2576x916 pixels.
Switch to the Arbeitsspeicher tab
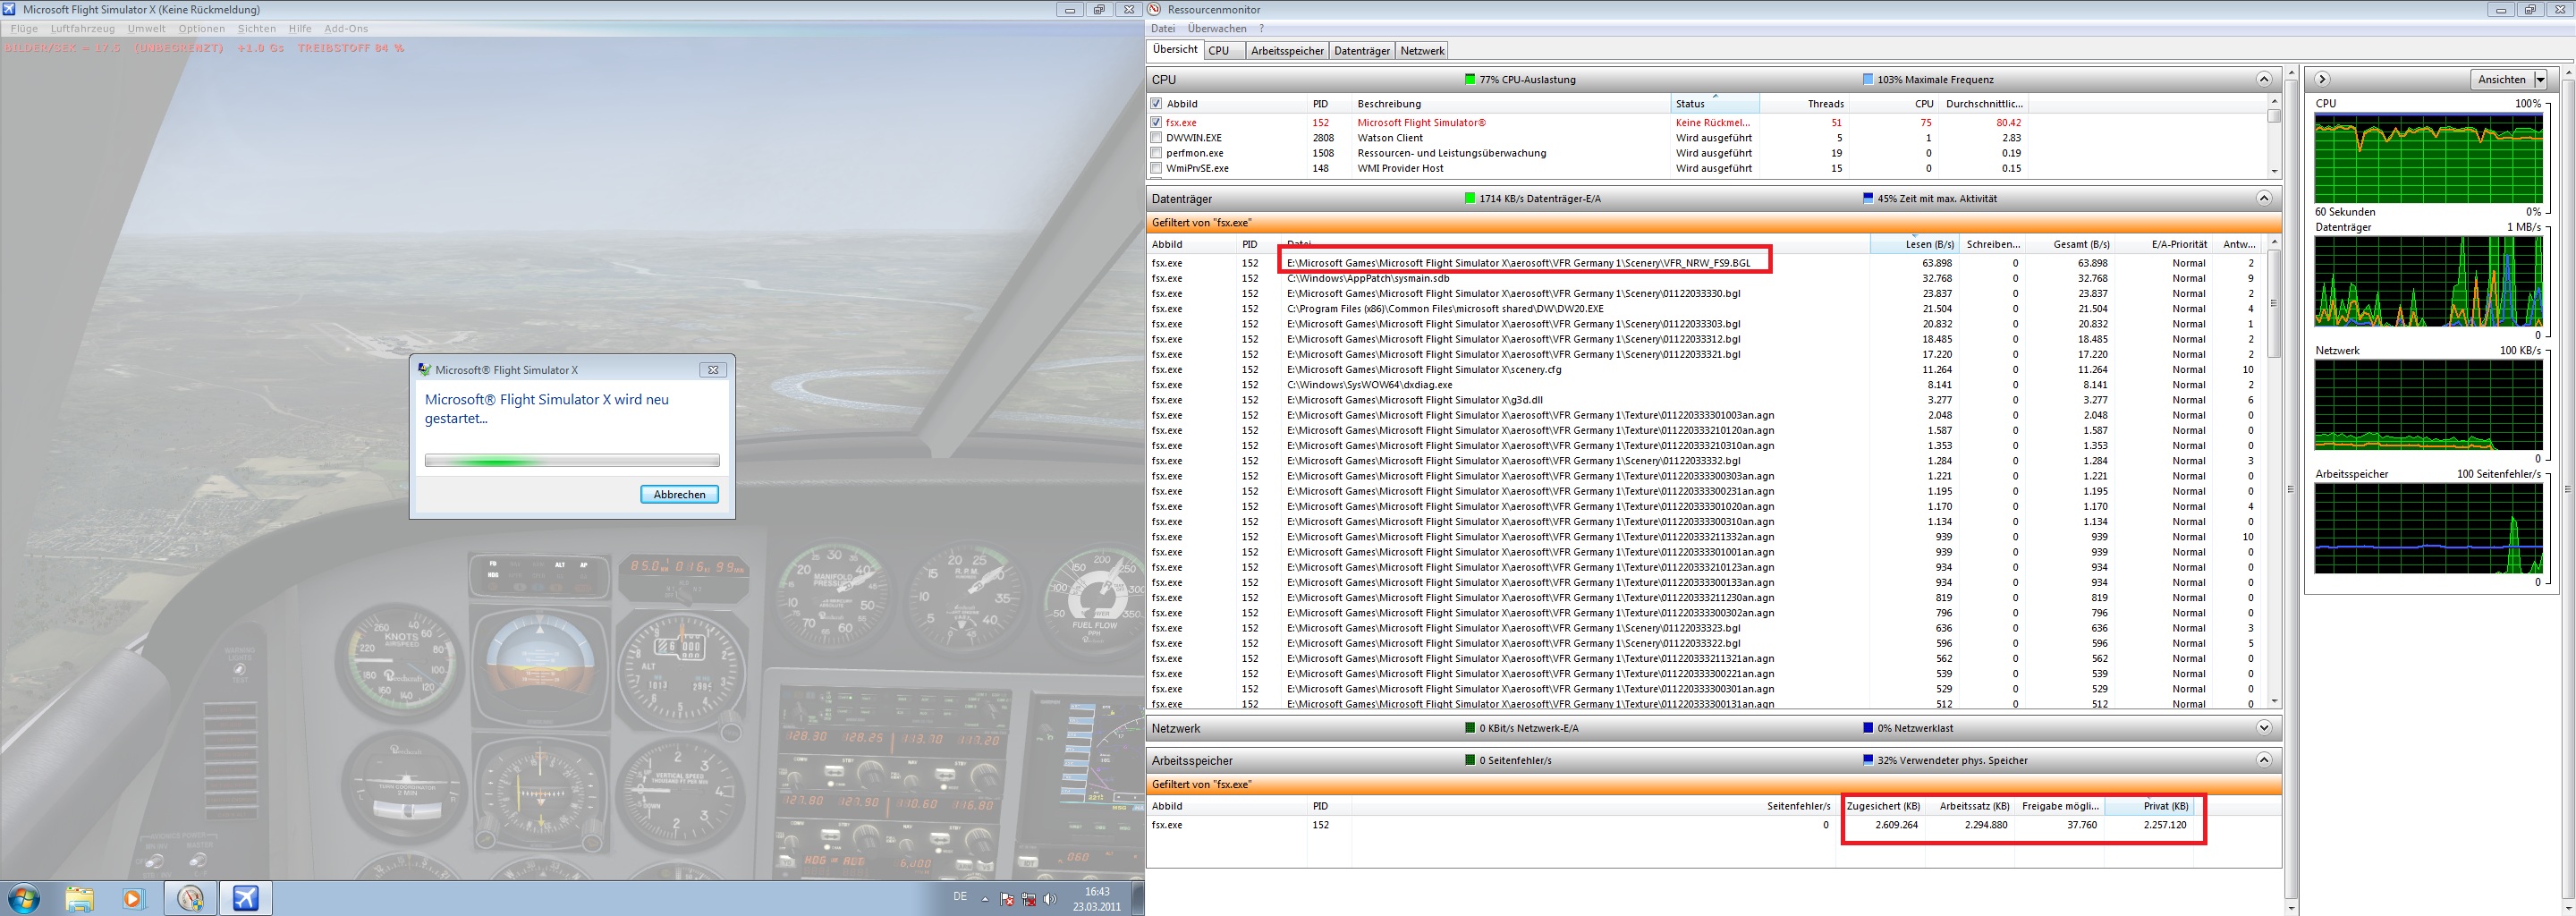1287,51
